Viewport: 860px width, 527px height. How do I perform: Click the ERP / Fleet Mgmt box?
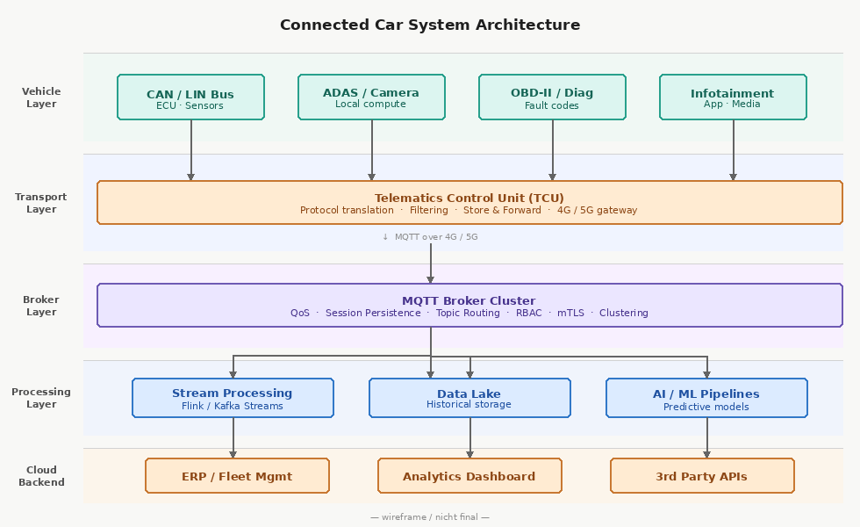pyautogui.click(x=237, y=476)
